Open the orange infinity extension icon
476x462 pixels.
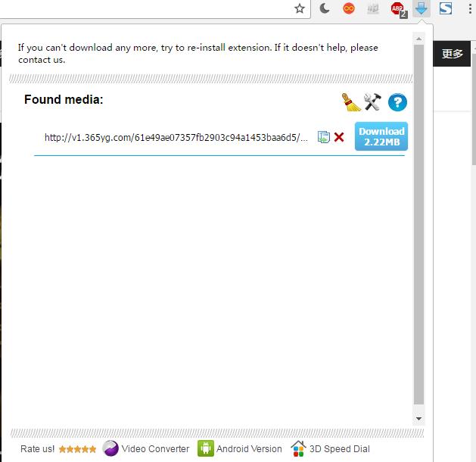click(349, 8)
